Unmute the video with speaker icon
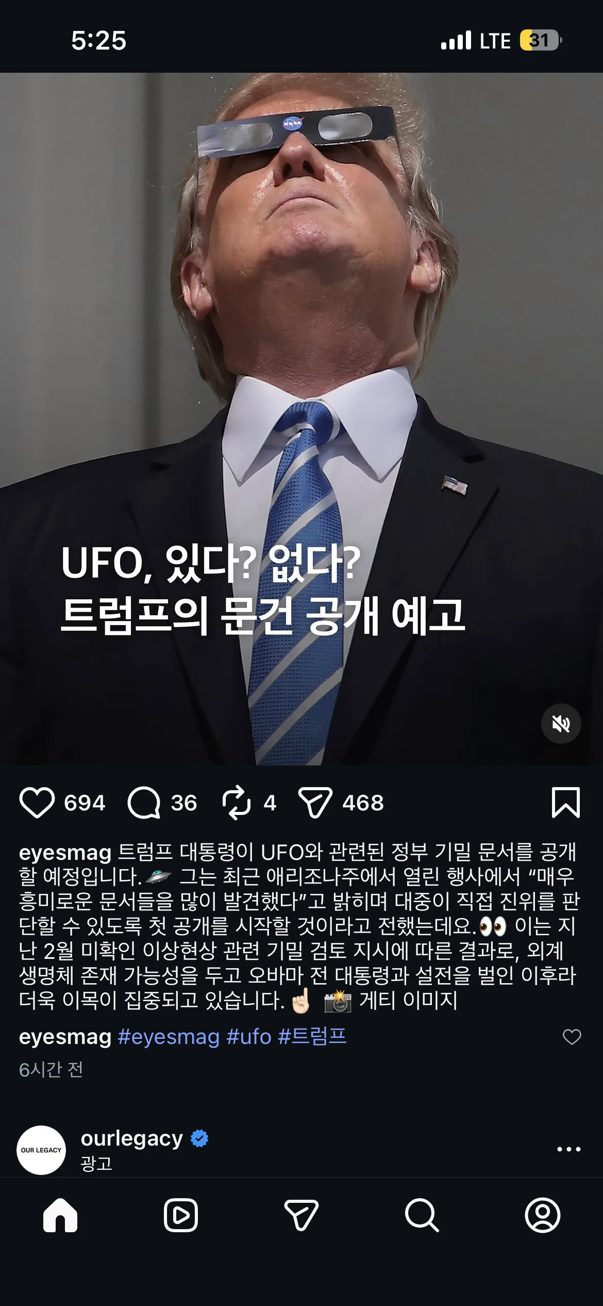 (x=561, y=724)
